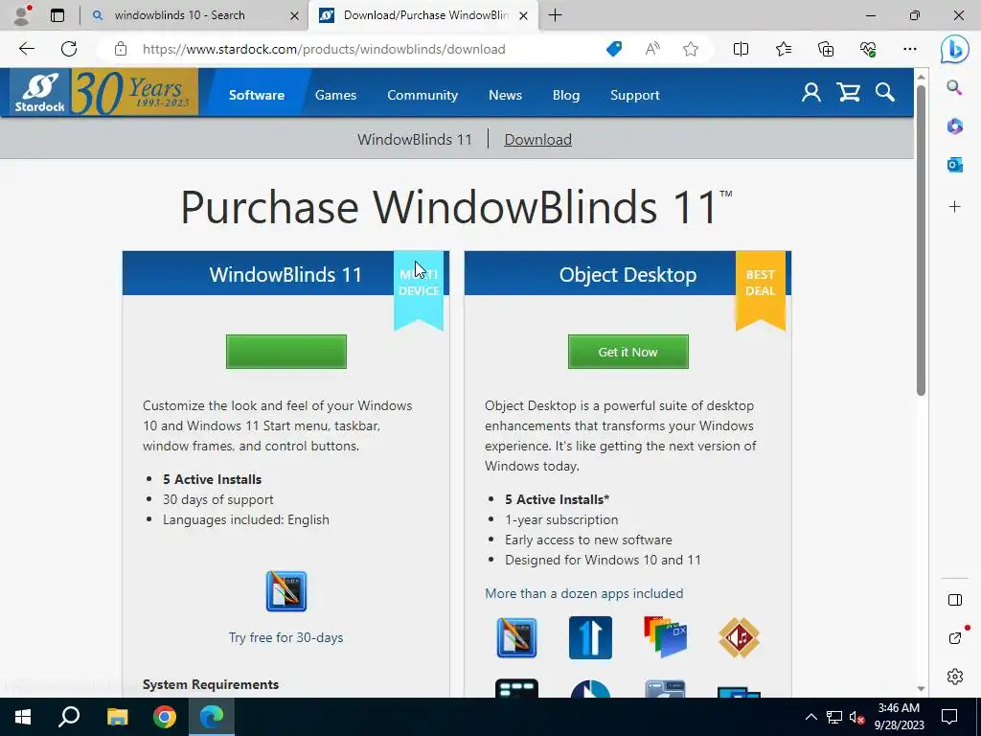Viewport: 981px width, 736px height.
Task: Add a sidebar app with plus icon
Action: pos(954,207)
